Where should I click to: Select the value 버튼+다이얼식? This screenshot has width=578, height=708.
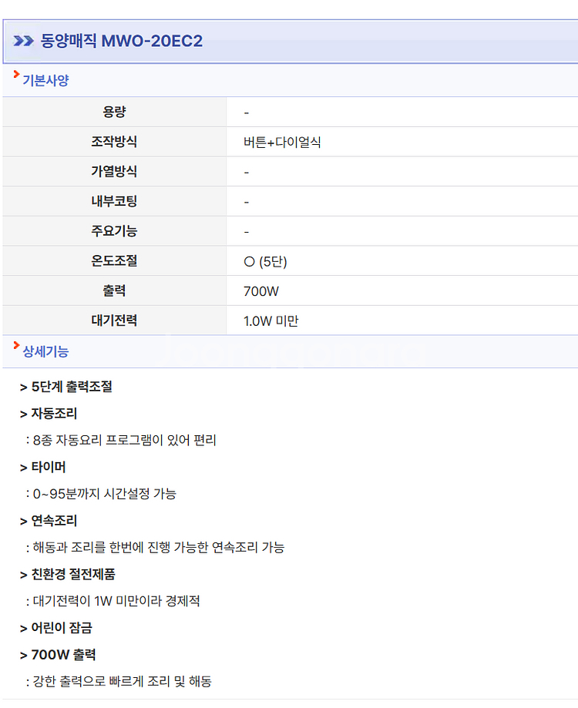coord(282,143)
